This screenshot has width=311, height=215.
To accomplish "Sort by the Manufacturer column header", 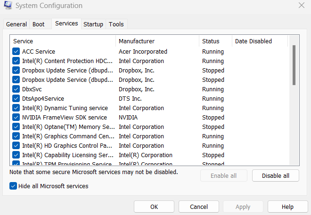I will point(157,41).
